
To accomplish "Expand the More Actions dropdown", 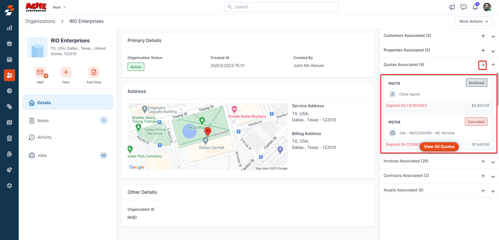I will coord(474,21).
